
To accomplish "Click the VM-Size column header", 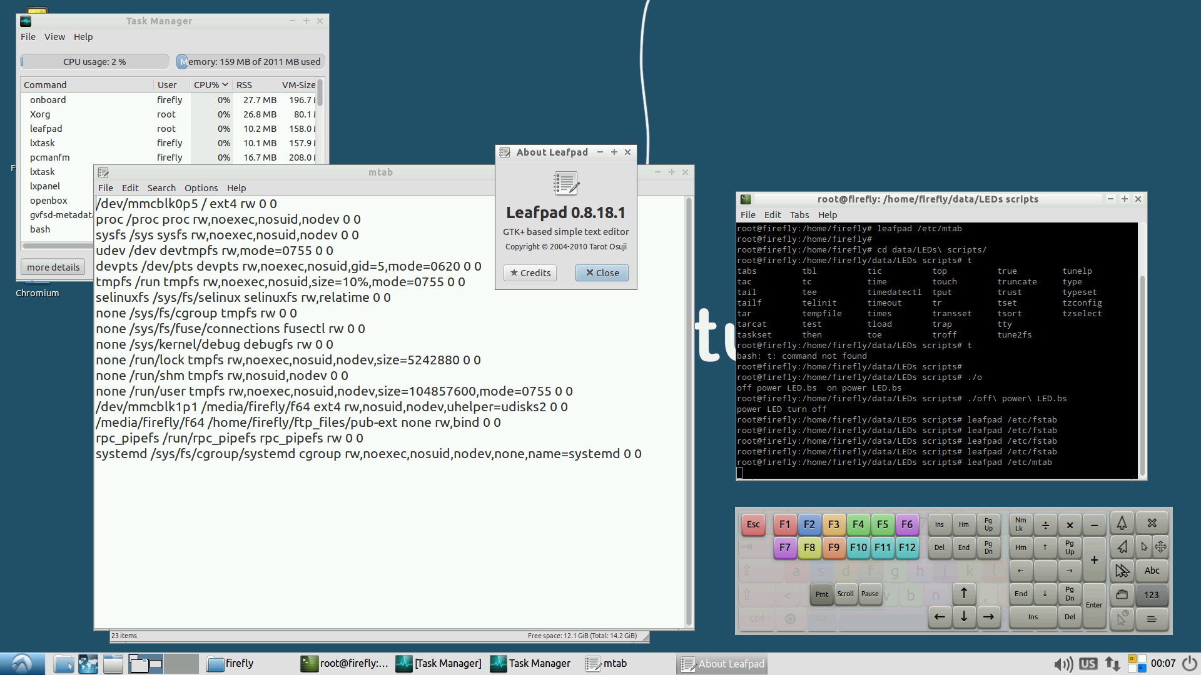I will point(298,85).
